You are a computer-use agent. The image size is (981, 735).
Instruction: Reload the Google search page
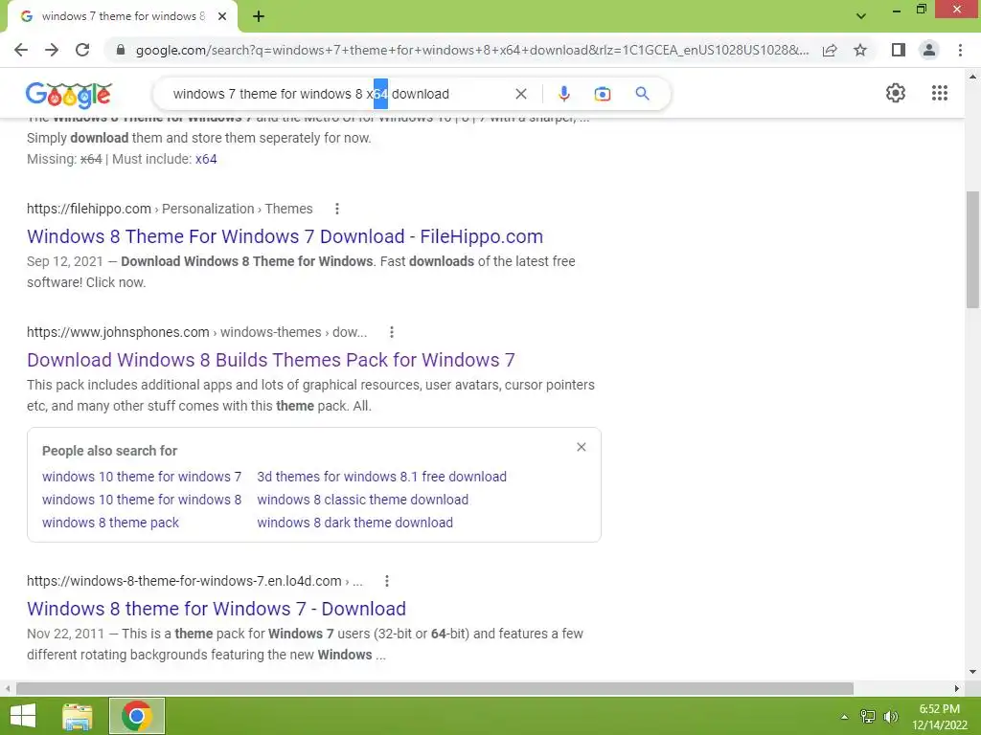point(82,50)
